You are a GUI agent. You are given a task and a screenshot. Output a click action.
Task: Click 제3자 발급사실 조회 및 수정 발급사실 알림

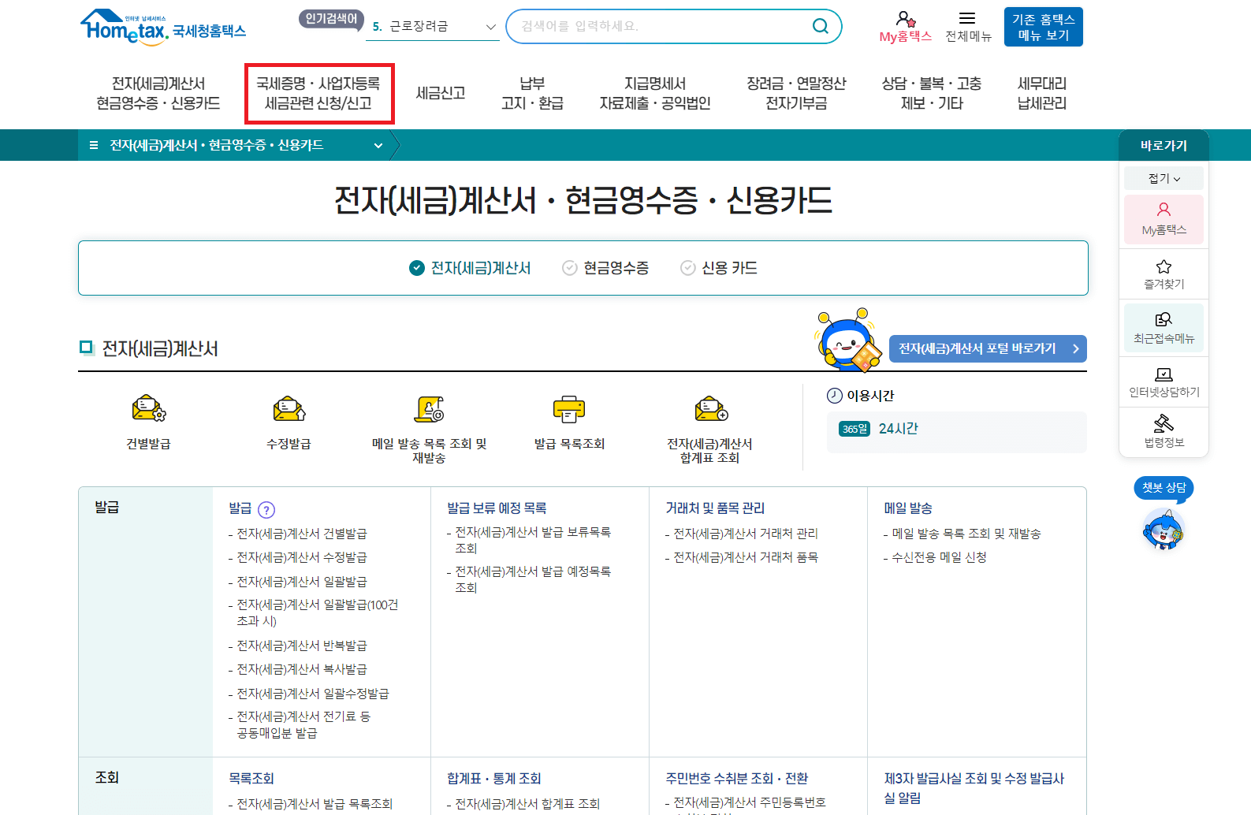974,788
